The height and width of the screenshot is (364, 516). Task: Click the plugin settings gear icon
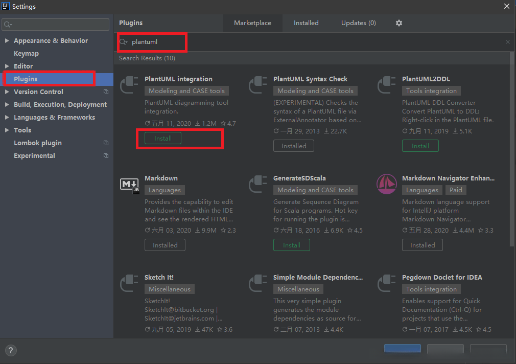coord(399,23)
